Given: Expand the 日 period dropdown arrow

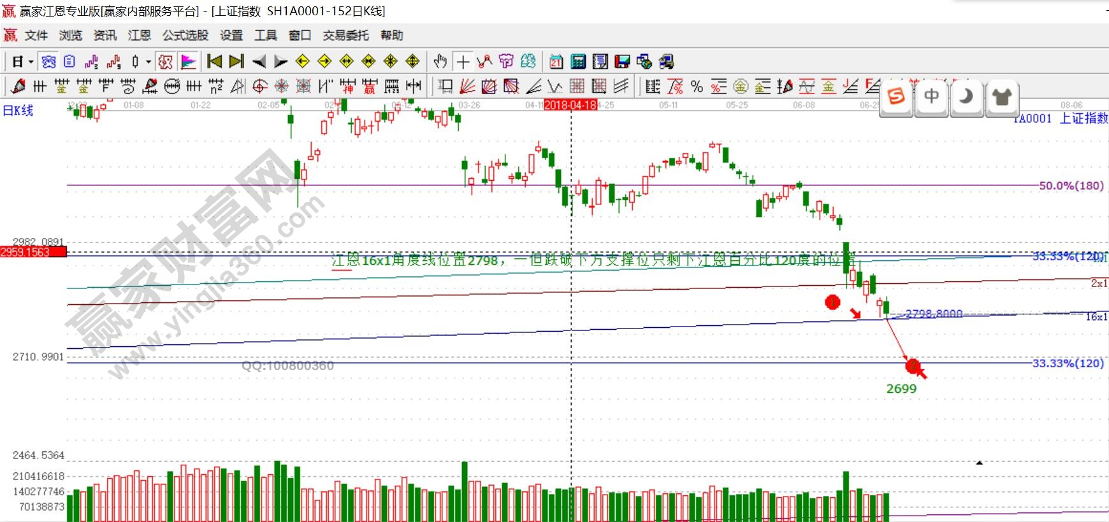Looking at the screenshot, I should click(30, 62).
